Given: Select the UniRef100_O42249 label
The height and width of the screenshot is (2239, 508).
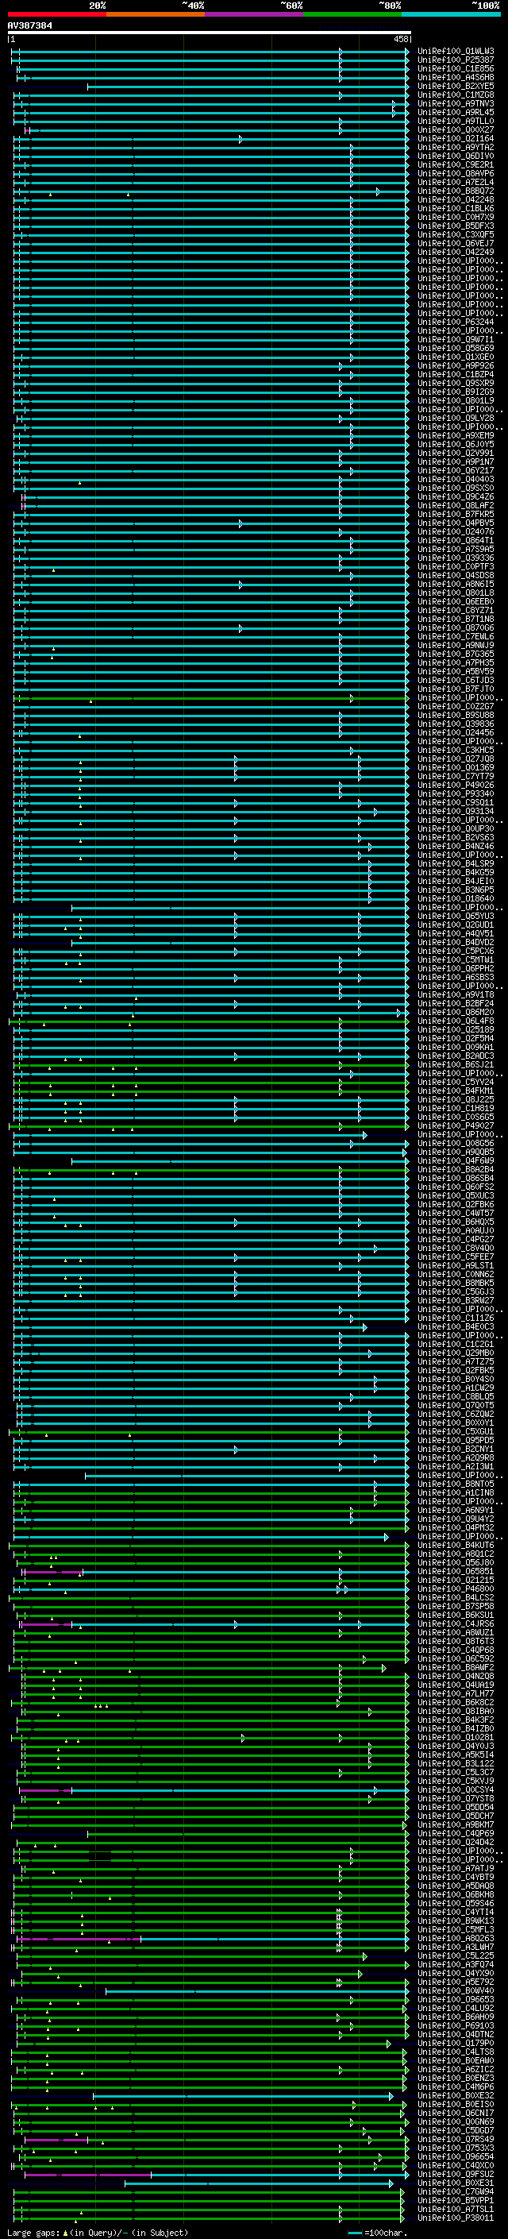Looking at the screenshot, I should pos(456,252).
